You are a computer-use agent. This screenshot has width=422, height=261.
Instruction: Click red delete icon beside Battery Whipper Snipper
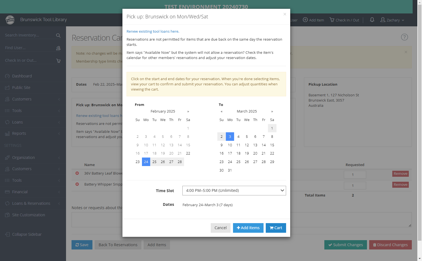(x=77, y=184)
